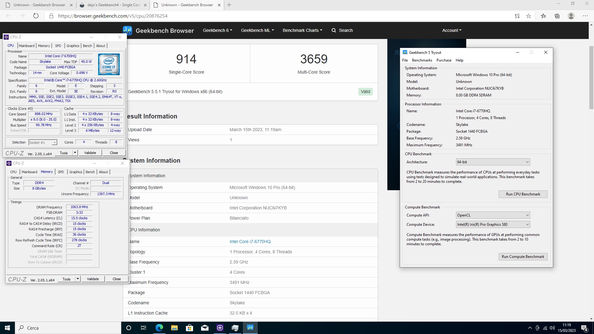Open the Windows Start menu
The height and width of the screenshot is (334, 594).
(x=7, y=328)
